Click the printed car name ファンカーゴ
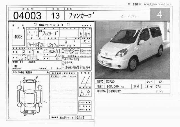Image resolution: width=180 pixels, height=127 pixels. coord(81,16)
